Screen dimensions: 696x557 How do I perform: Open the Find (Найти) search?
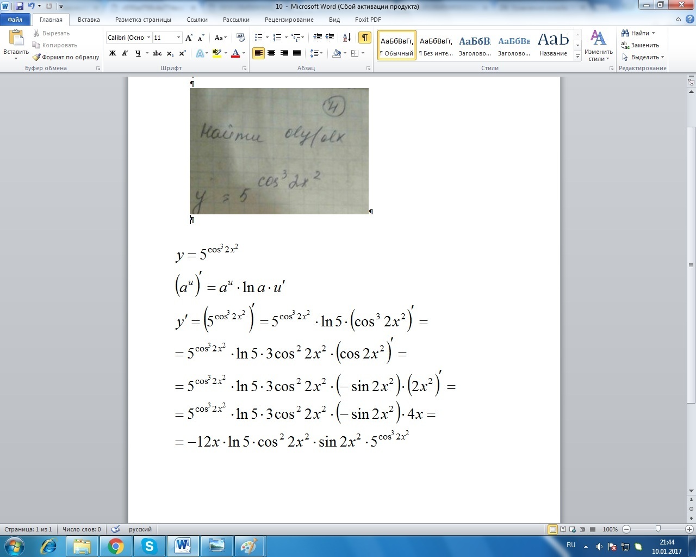click(x=638, y=33)
